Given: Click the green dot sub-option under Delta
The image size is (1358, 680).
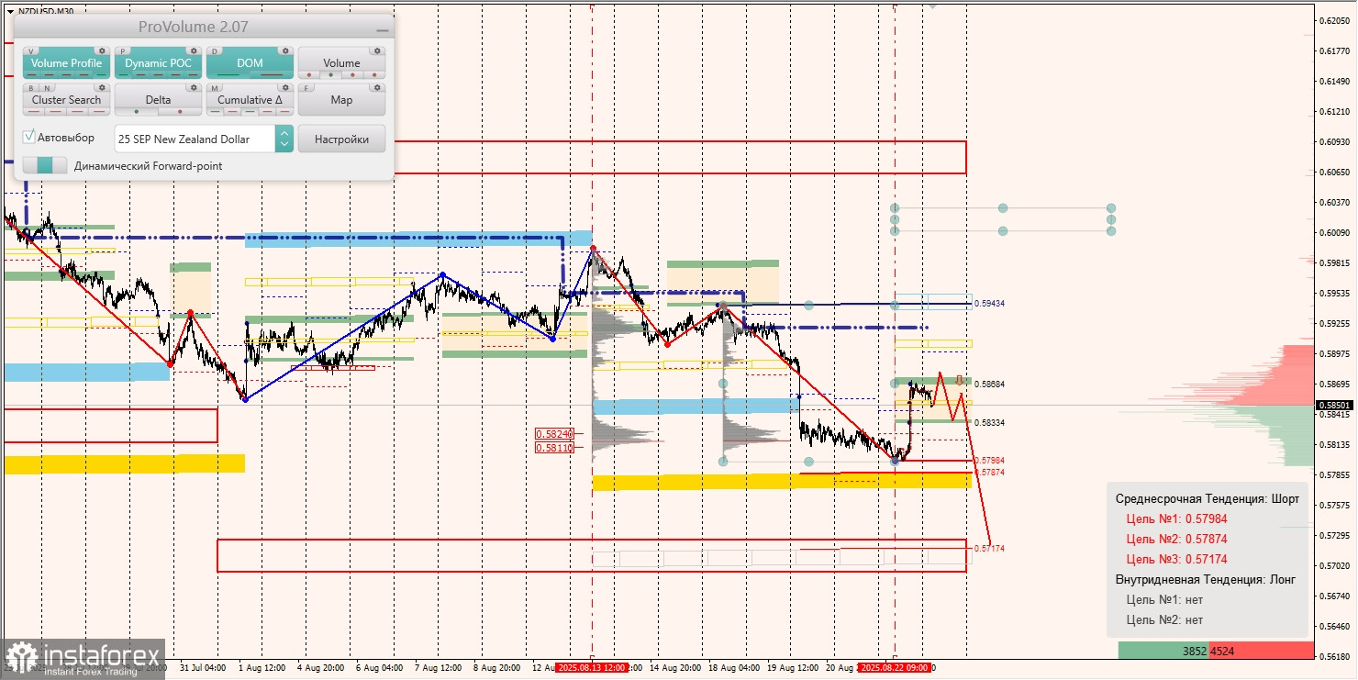Looking at the screenshot, I should [x=136, y=111].
